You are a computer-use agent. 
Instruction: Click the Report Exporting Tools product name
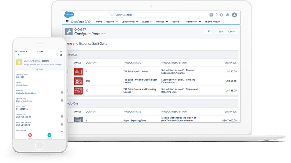[135, 120]
